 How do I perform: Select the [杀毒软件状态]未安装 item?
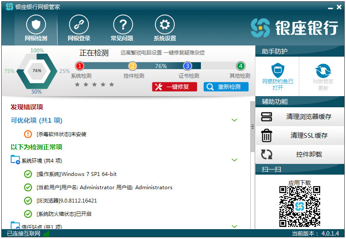pos(61,134)
